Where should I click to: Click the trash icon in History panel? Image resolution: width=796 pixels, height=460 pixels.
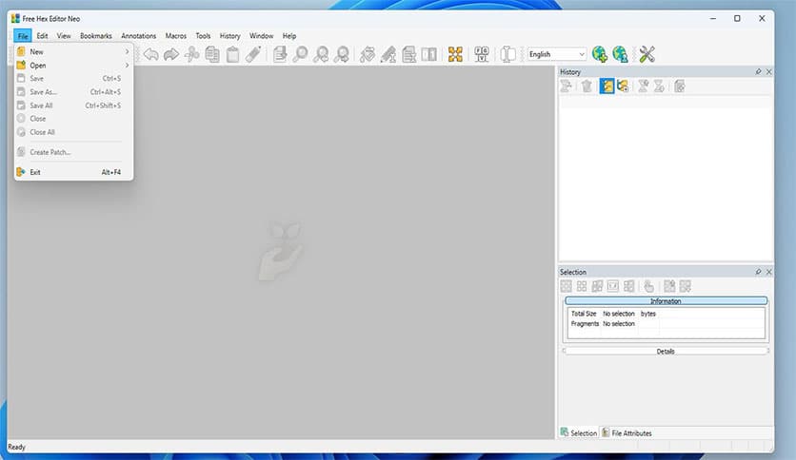click(x=587, y=86)
